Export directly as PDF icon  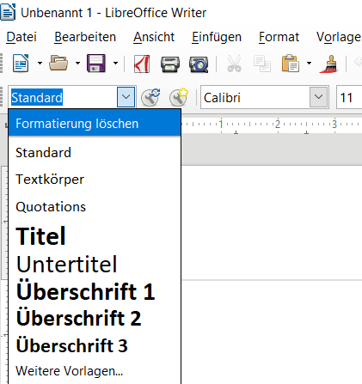click(x=142, y=64)
